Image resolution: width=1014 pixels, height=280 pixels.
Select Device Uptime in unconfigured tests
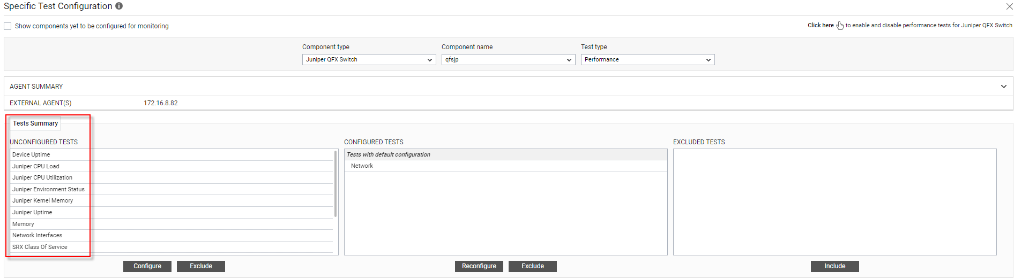click(x=172, y=154)
